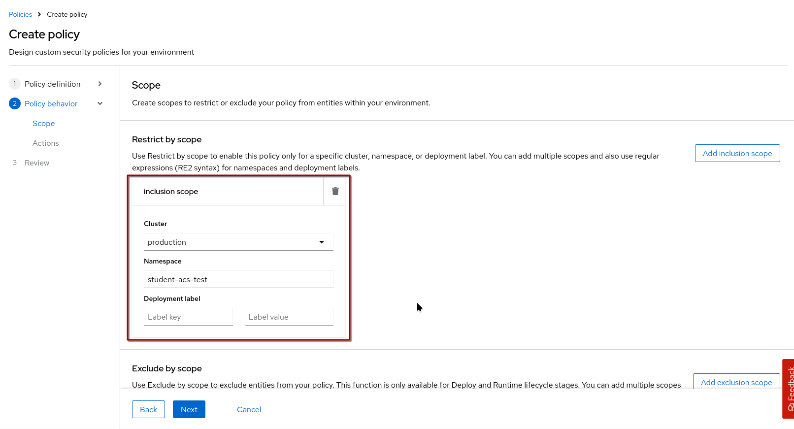Click the Back button
This screenshot has width=794, height=429.
(148, 409)
